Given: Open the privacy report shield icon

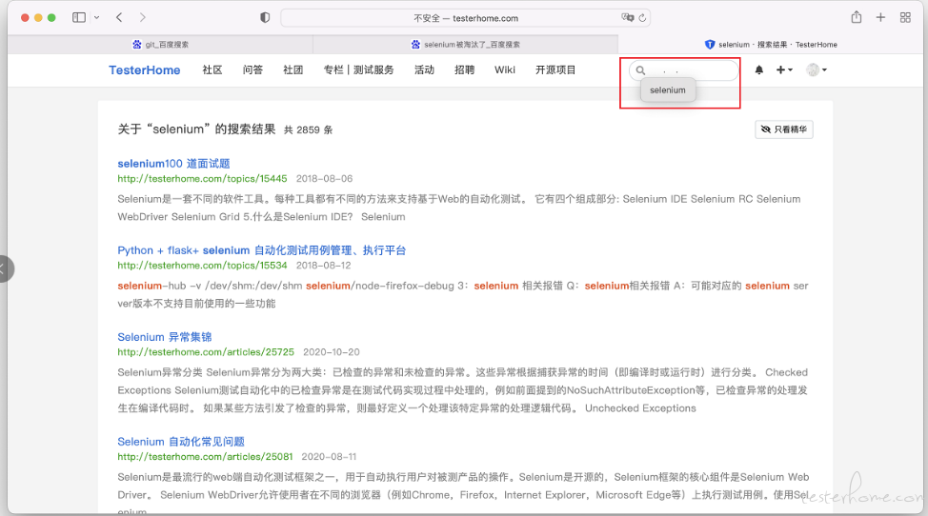Looking at the screenshot, I should pyautogui.click(x=265, y=18).
